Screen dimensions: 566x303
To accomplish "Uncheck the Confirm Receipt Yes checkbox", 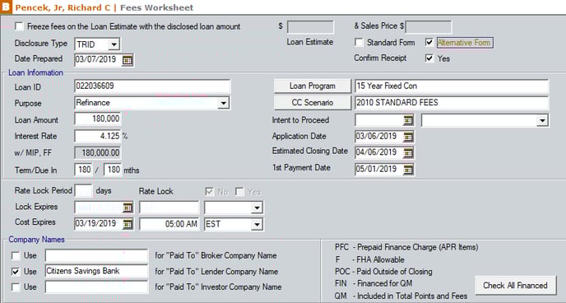I will coord(429,58).
